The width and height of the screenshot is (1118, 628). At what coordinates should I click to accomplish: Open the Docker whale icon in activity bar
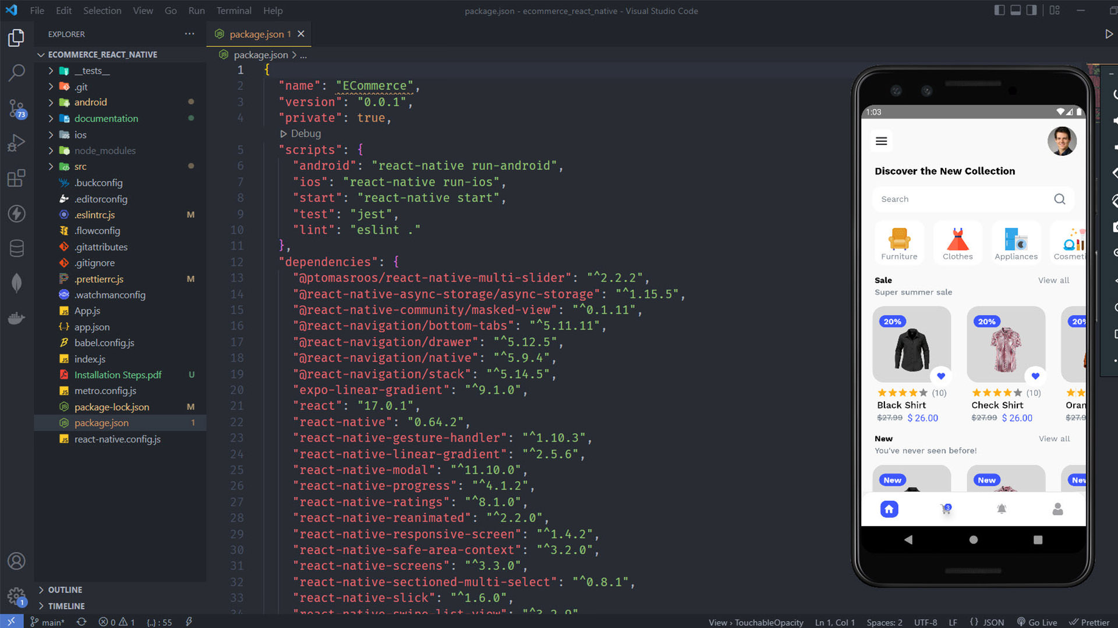pyautogui.click(x=16, y=318)
